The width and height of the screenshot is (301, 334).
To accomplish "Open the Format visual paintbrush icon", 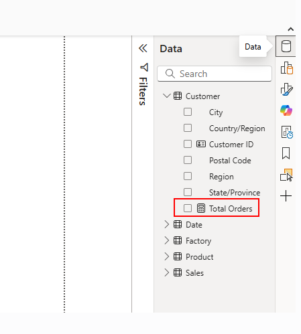I will [x=286, y=89].
